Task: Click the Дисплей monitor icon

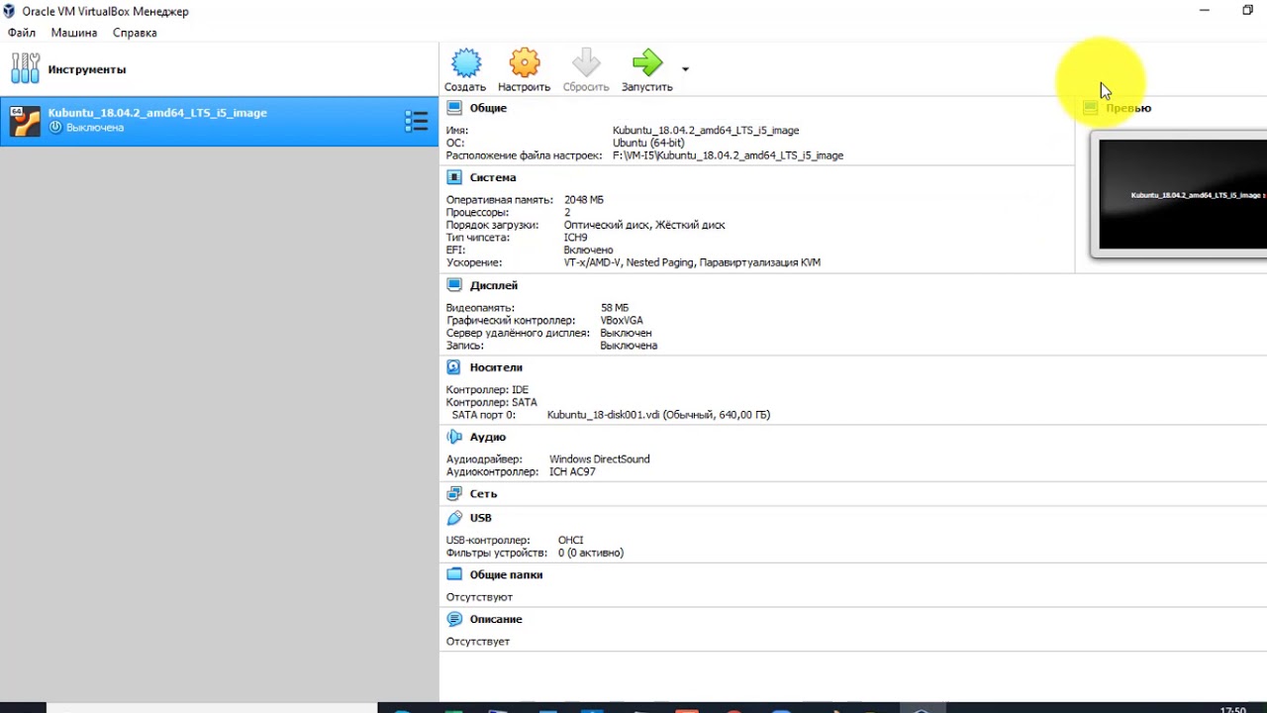Action: (x=454, y=285)
